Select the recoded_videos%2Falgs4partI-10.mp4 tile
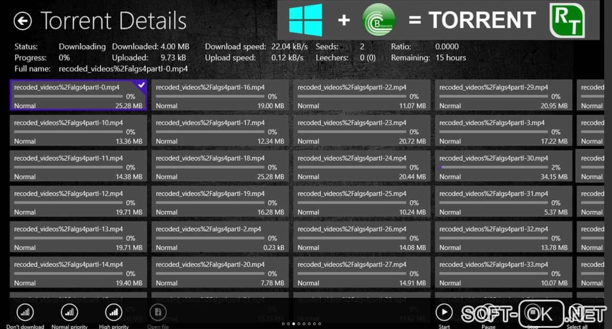The width and height of the screenshot is (612, 329). tap(79, 131)
